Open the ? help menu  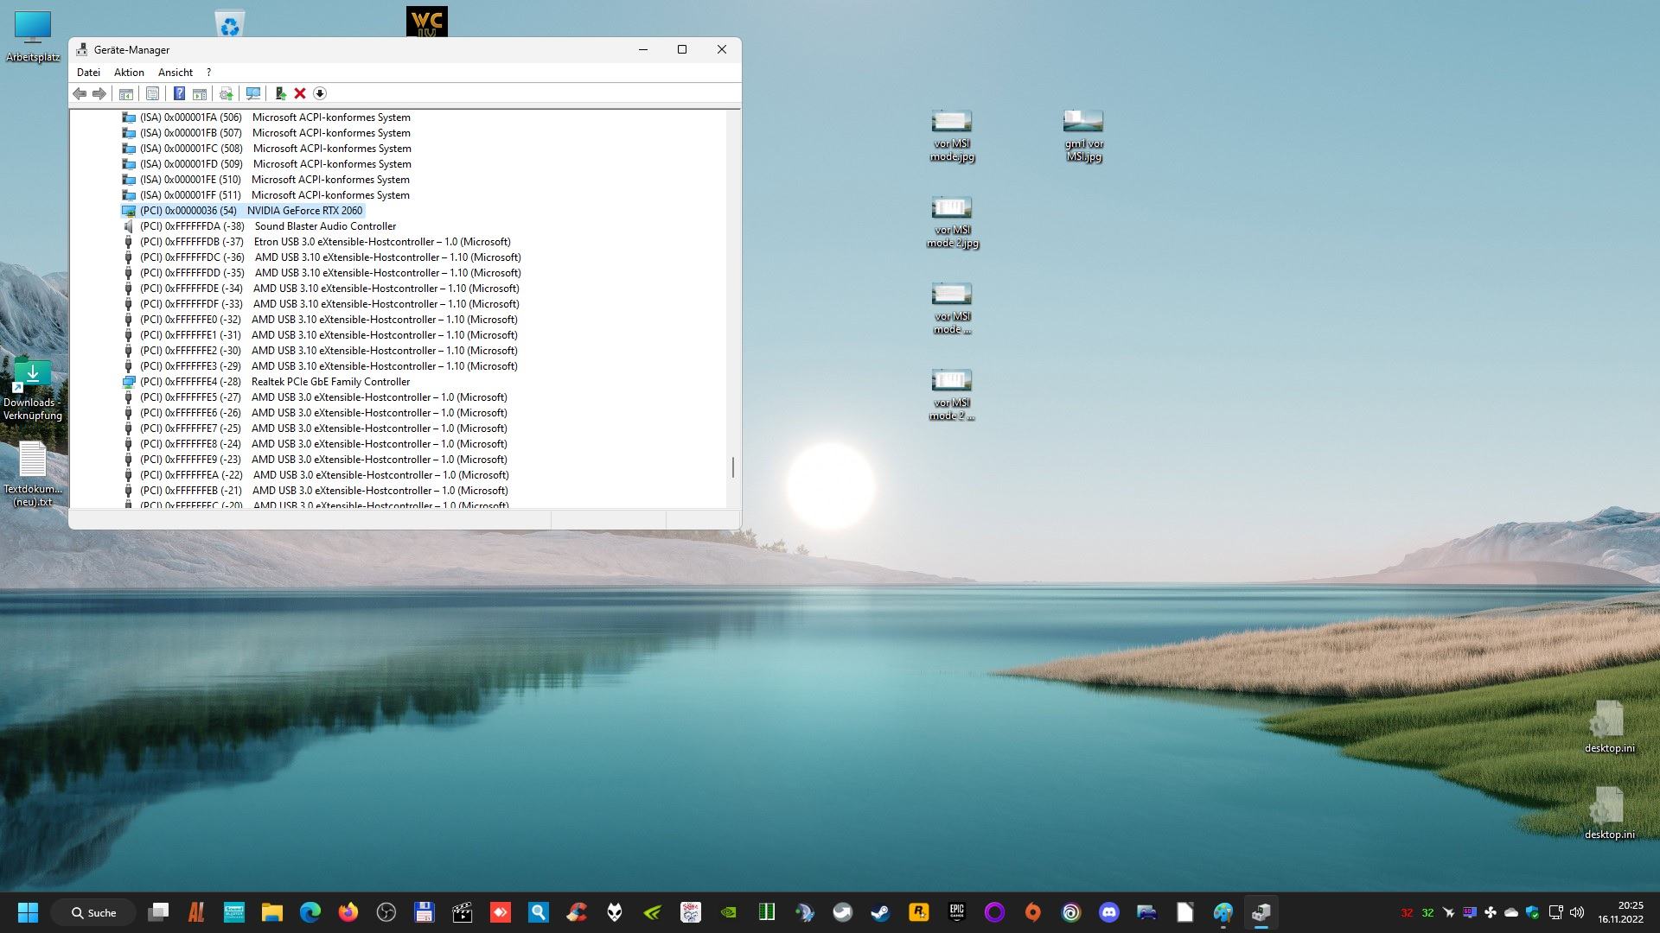click(x=208, y=73)
